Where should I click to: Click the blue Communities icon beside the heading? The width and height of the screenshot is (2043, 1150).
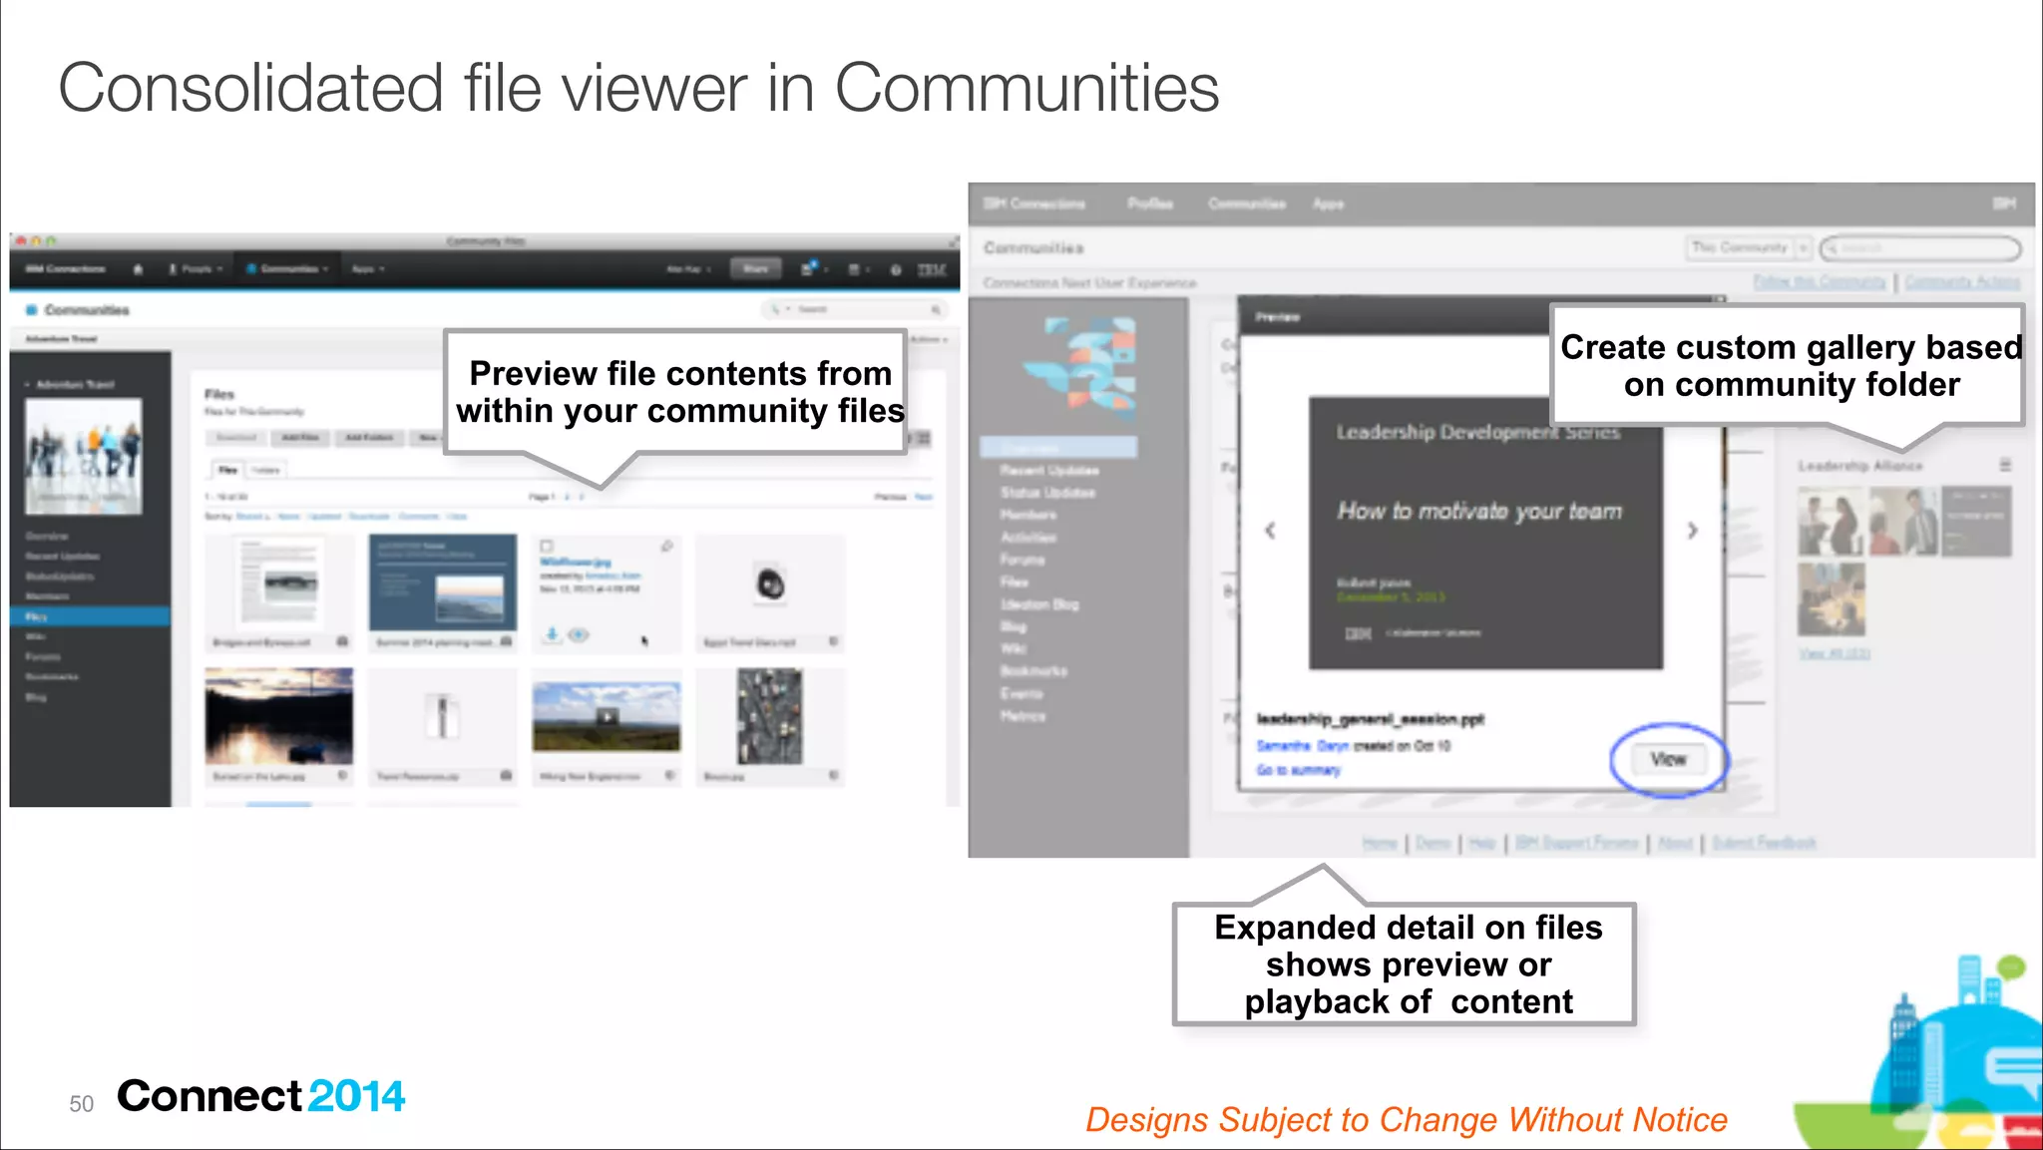coord(31,310)
